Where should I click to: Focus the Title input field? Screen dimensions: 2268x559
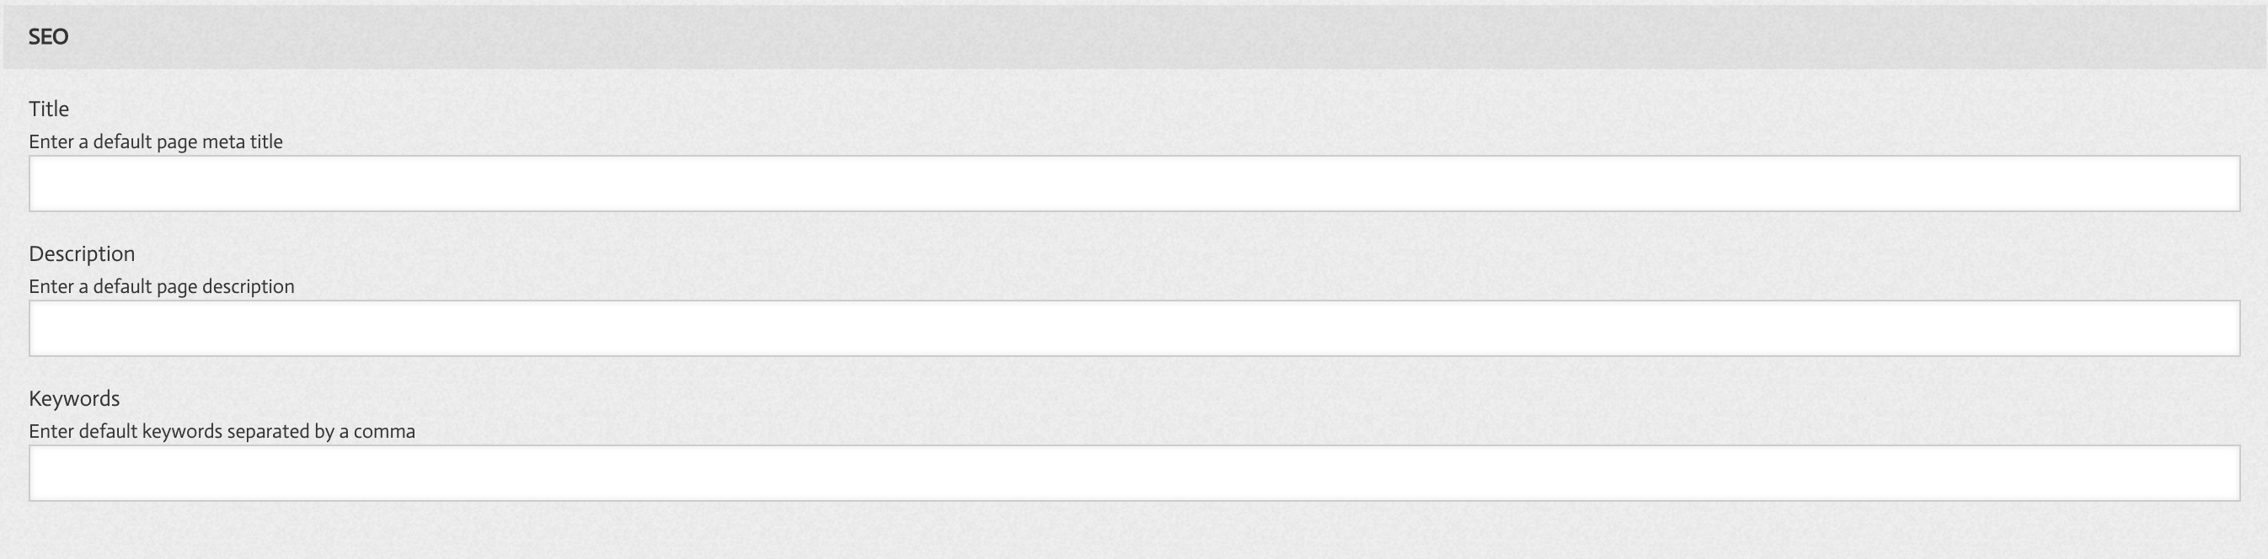(1134, 184)
